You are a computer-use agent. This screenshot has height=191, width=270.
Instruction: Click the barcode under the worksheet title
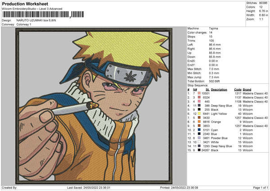tap(43, 14)
